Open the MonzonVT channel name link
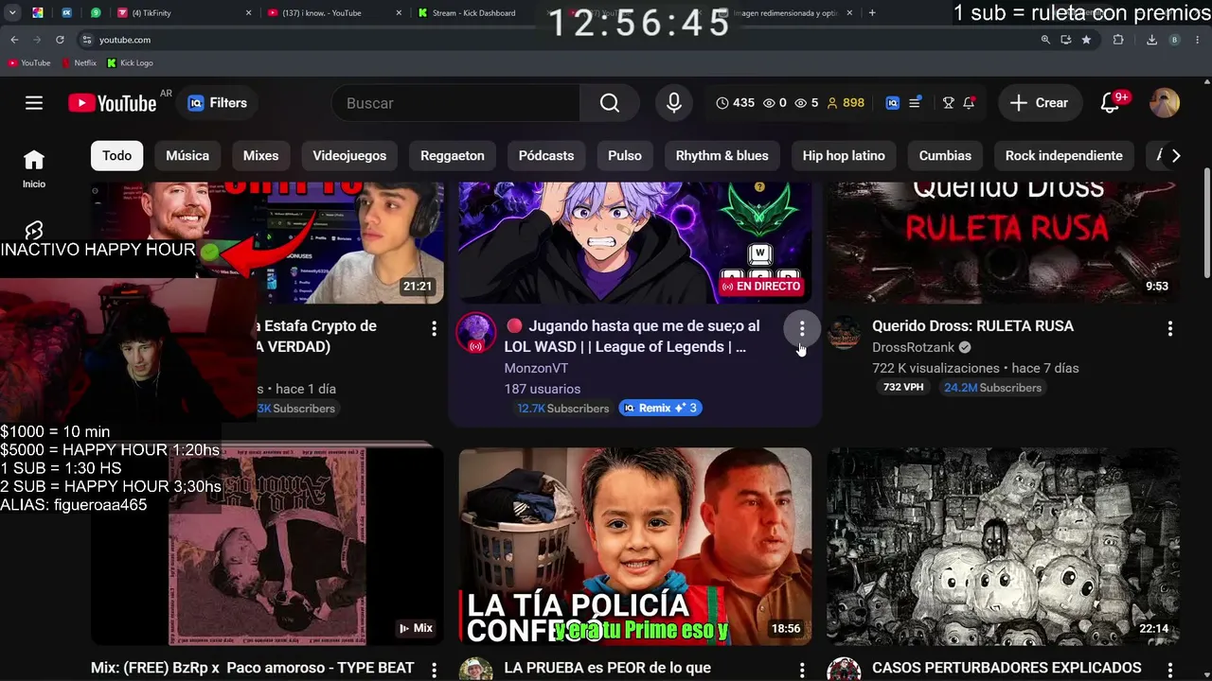 click(536, 368)
